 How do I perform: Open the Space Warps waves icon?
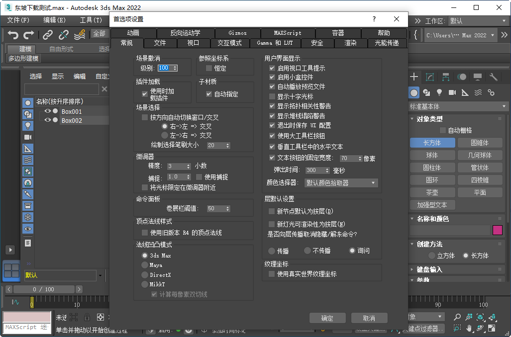(x=478, y=92)
